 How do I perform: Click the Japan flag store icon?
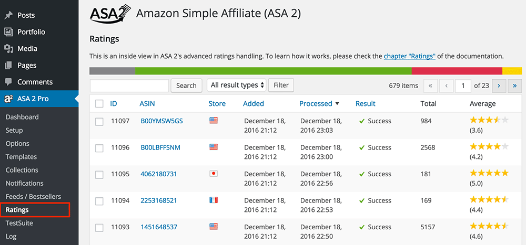[x=214, y=174]
